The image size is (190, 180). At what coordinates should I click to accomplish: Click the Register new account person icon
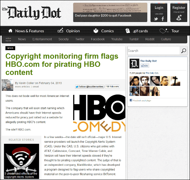(x=179, y=18)
